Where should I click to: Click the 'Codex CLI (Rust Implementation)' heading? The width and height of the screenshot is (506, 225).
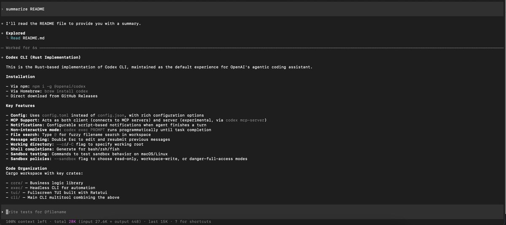tap(43, 57)
